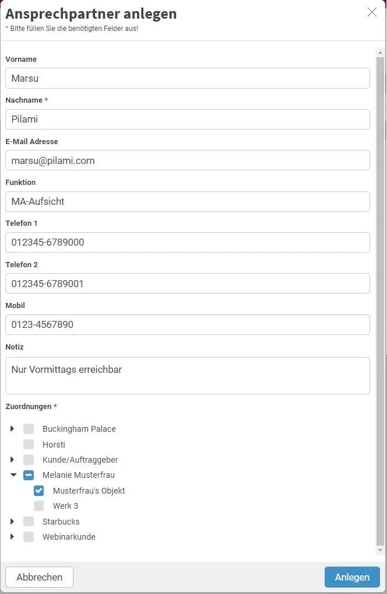Check the Webinarkunde checkbox
Screen dimensions: 387x594
point(29,537)
